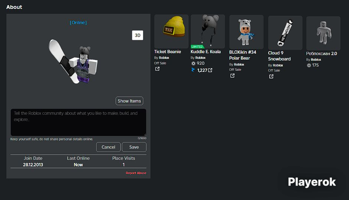349x200 pixels.
Task: Click the join date 28.12.2013
Action: [33, 165]
